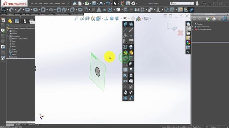Open the Appearances task pane color icon
229x128 pixels.
point(188,43)
